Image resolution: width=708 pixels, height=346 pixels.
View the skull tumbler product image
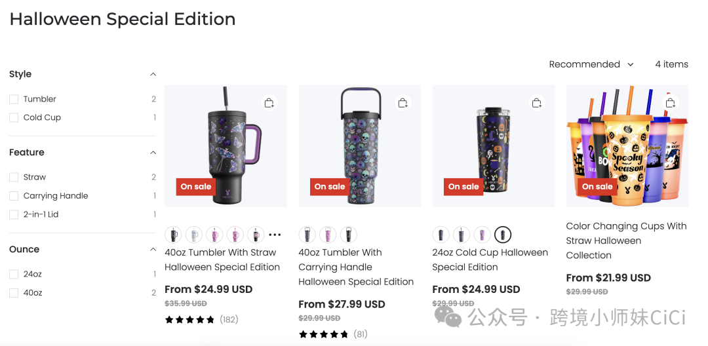(x=359, y=146)
